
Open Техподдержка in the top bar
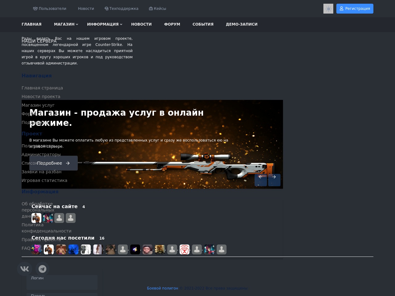click(x=122, y=9)
